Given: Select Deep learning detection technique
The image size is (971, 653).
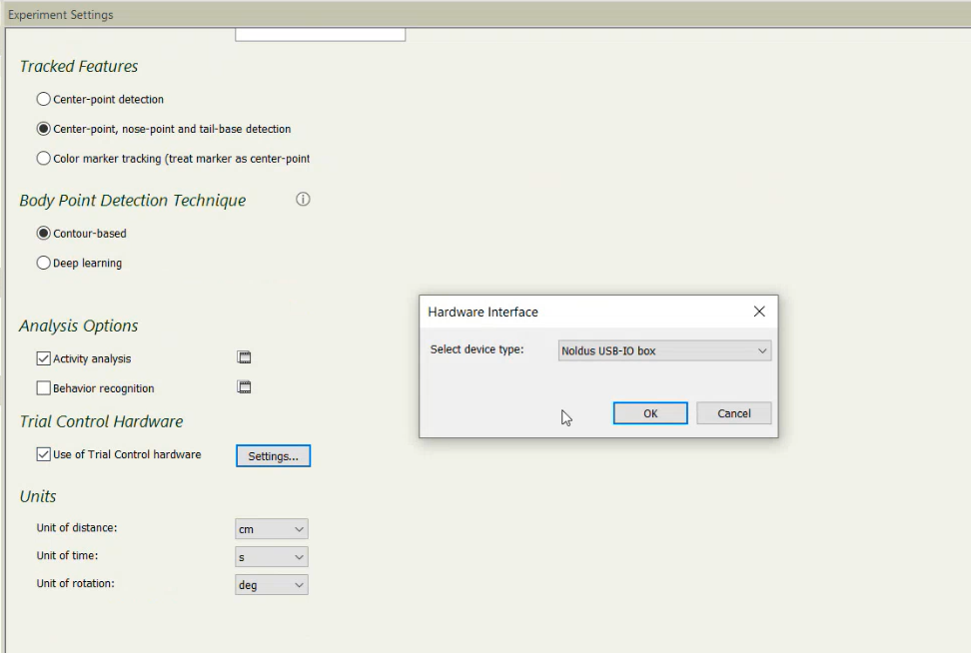Looking at the screenshot, I should tap(43, 264).
